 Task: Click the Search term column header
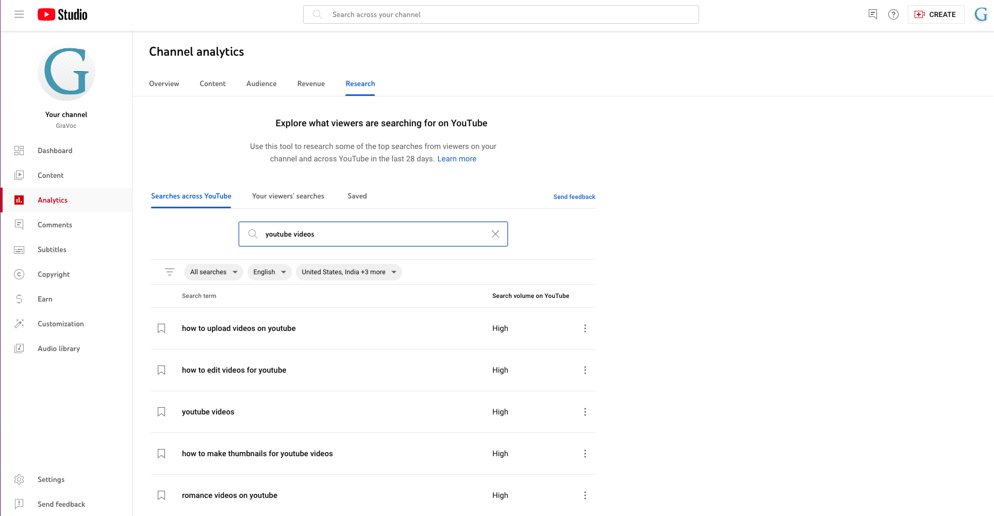[199, 296]
